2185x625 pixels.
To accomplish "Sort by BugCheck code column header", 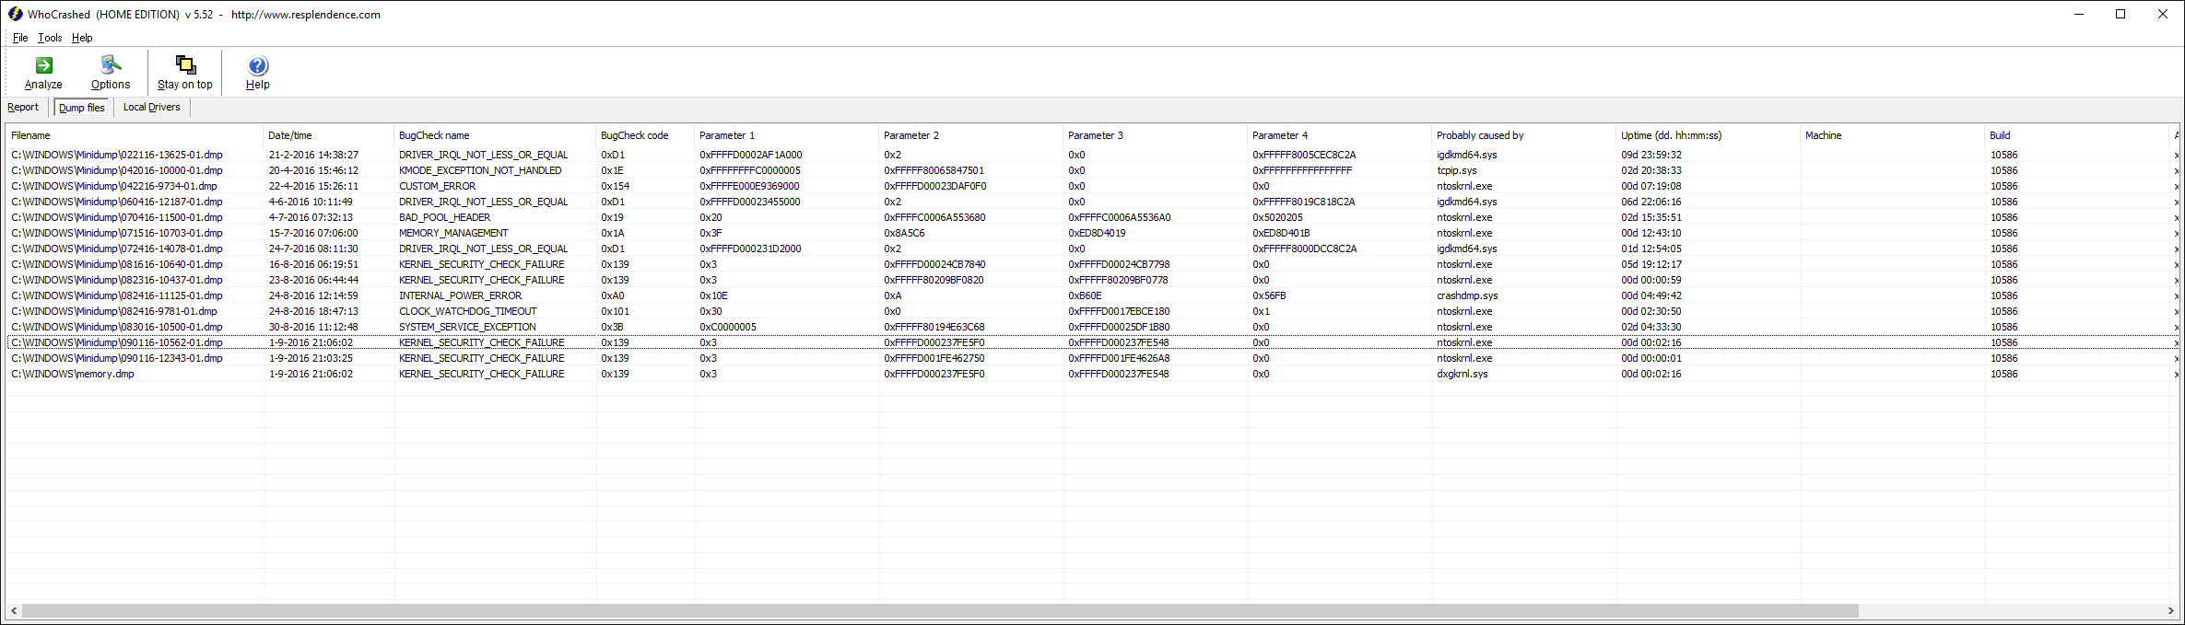I will [645, 135].
